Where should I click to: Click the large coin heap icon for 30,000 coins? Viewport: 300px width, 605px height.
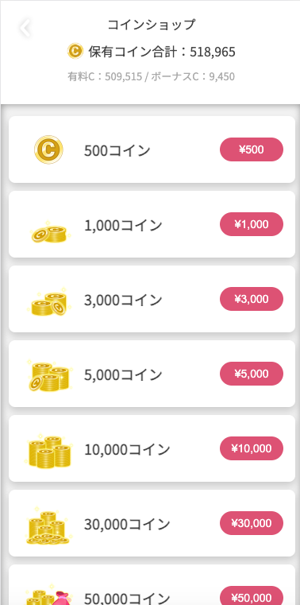pyautogui.click(x=49, y=526)
